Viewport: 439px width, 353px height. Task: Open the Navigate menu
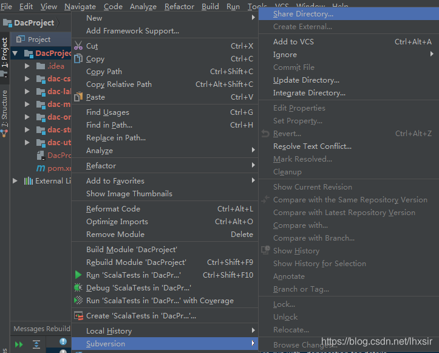tap(80, 6)
